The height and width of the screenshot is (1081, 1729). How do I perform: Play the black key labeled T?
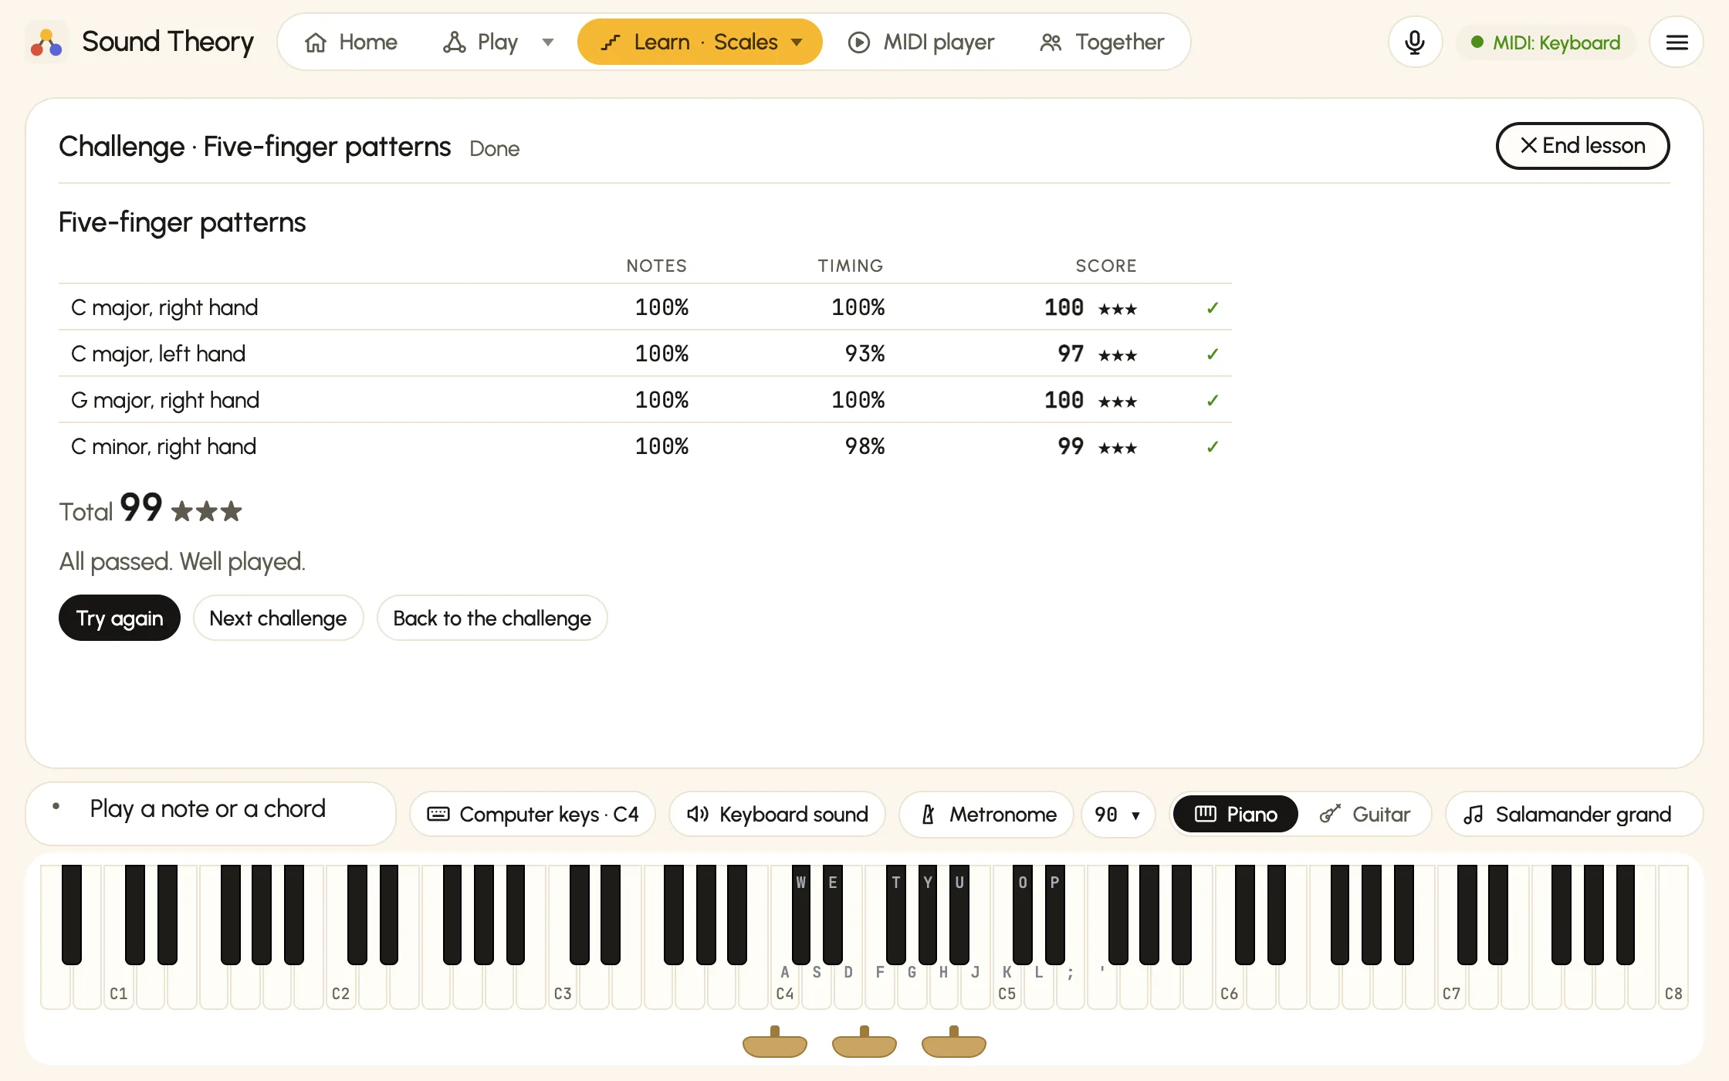click(896, 915)
